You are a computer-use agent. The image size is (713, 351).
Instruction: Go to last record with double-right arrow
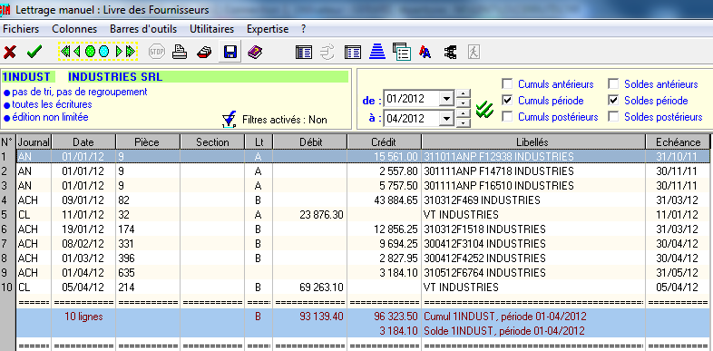pos(130,52)
